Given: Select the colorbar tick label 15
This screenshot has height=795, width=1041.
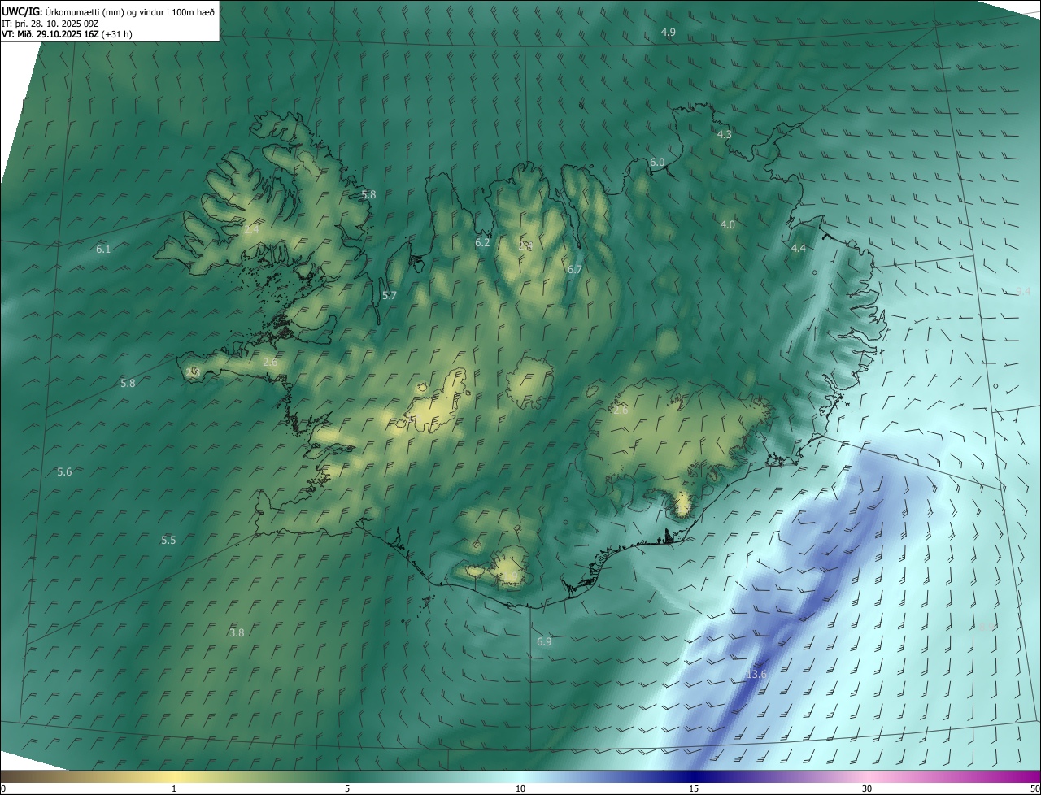Looking at the screenshot, I should point(694,788).
